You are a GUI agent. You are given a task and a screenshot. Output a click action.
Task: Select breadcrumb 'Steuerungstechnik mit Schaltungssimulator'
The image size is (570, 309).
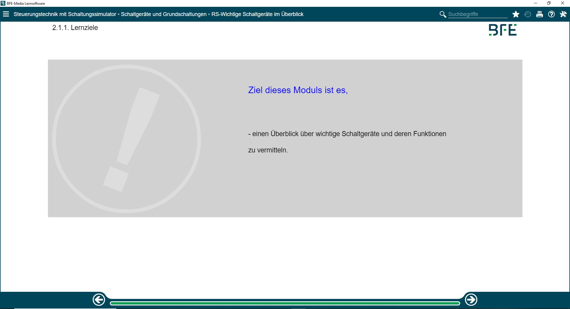point(65,14)
